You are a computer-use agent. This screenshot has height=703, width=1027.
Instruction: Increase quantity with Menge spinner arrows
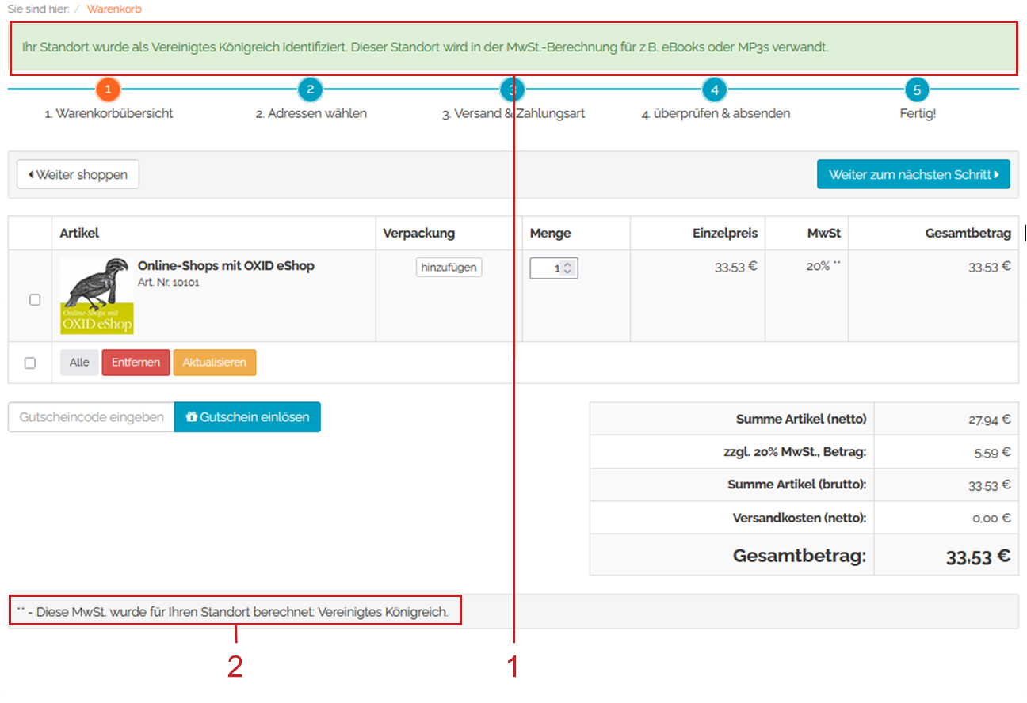[569, 264]
